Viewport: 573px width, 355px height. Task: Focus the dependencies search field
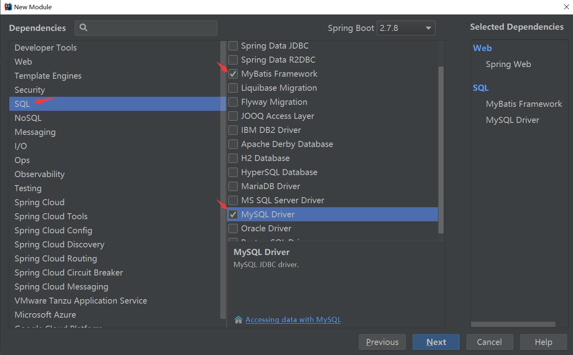click(146, 28)
